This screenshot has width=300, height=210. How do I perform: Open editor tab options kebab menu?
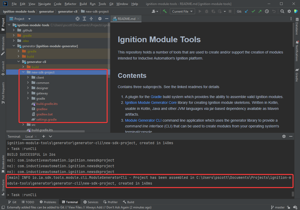point(291,19)
